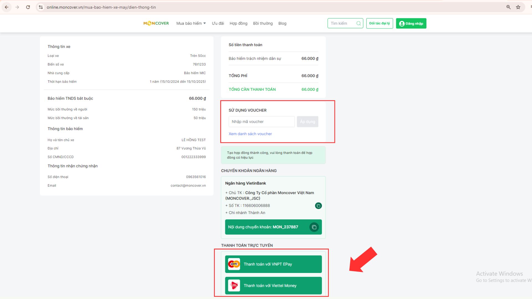Click Chi nhánh Thành An text
Screen dimensions: 532x299
point(245,213)
